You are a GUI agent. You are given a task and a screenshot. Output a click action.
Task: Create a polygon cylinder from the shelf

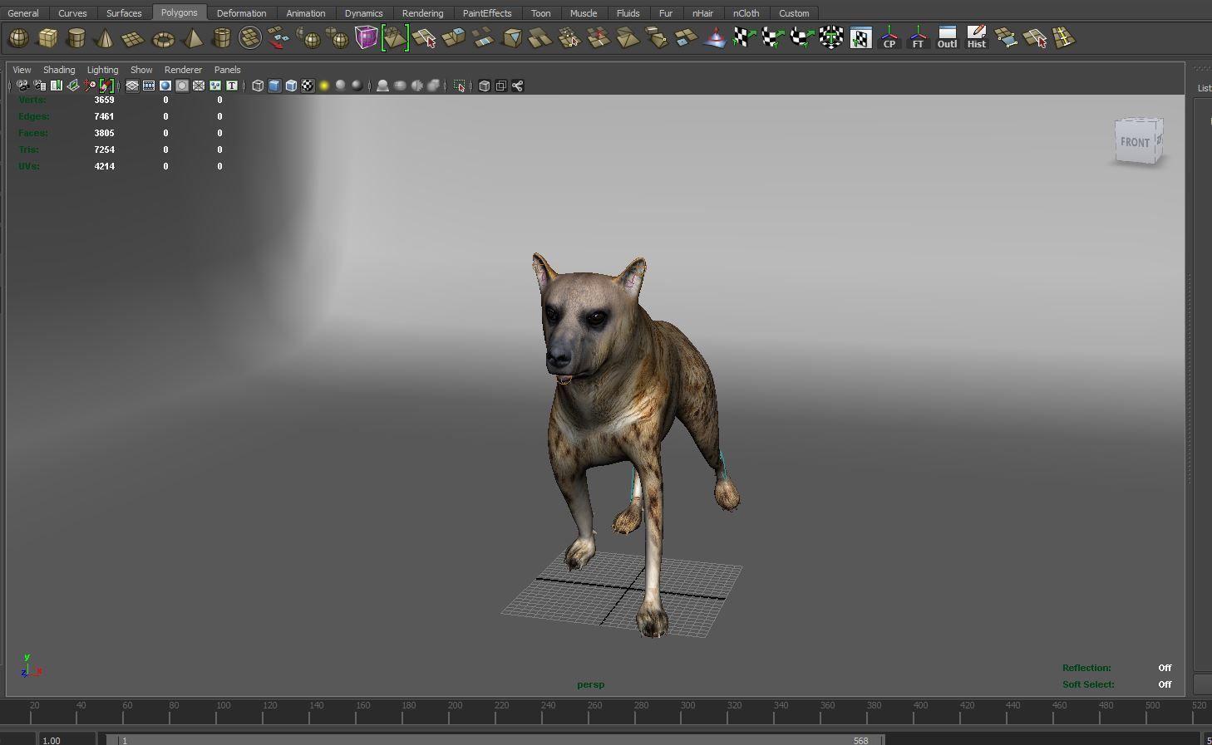coord(76,38)
